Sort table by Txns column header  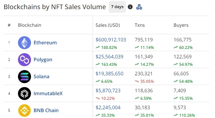pyautogui.click(x=140, y=25)
